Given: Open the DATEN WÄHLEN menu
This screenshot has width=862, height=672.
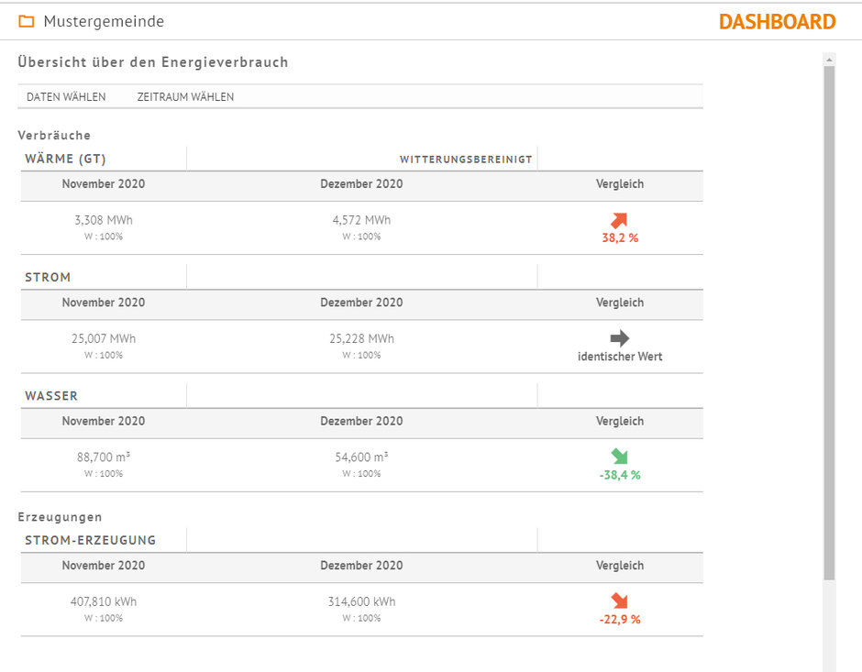Looking at the screenshot, I should tap(66, 97).
